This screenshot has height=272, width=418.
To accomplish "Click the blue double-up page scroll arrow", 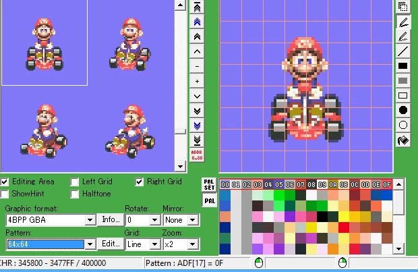I will click(x=197, y=22).
